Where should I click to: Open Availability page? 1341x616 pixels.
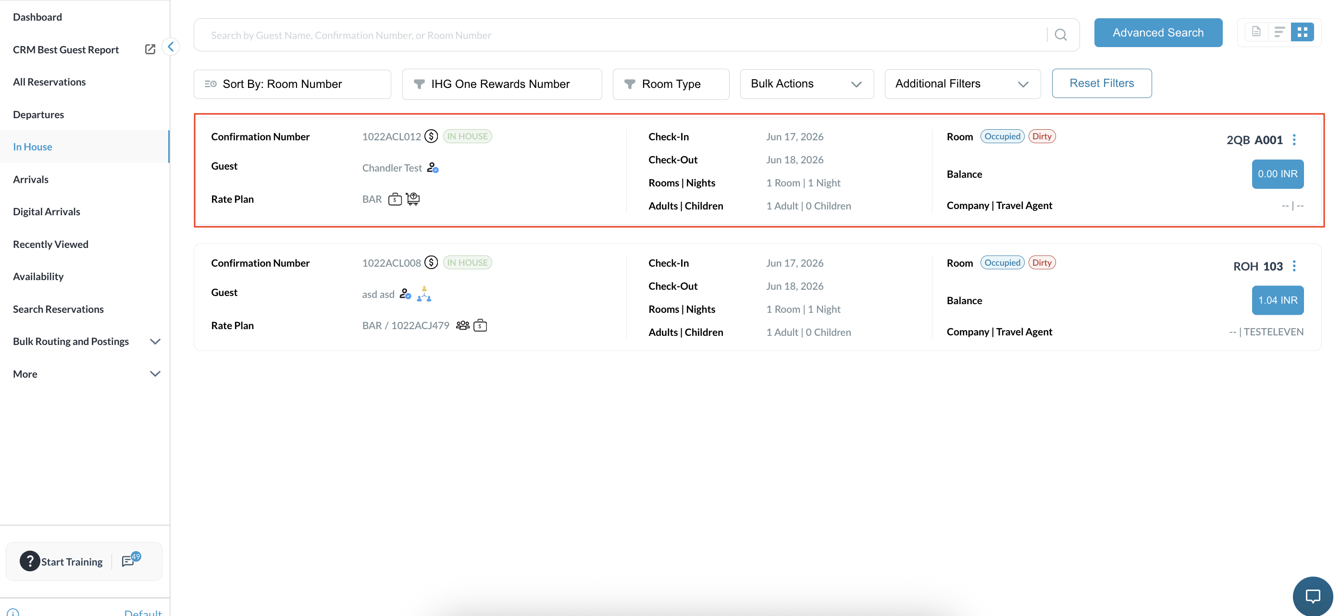[x=38, y=277]
